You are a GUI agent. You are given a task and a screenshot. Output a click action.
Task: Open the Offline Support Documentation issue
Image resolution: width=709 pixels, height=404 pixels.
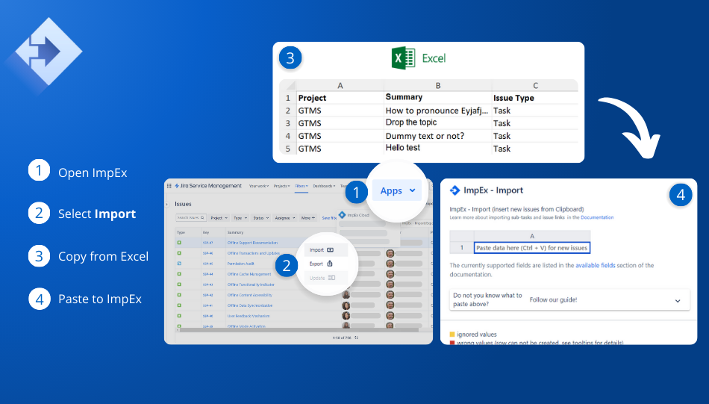pos(252,243)
